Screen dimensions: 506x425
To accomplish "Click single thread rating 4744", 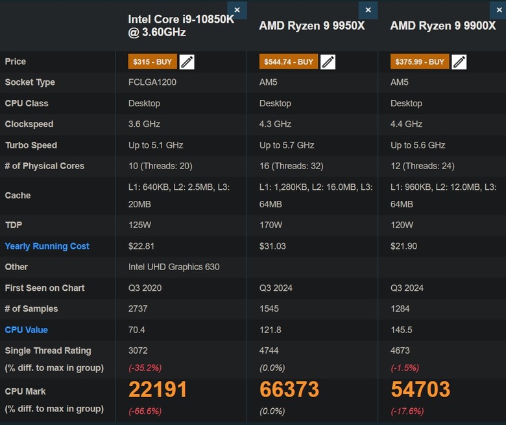I will point(269,350).
